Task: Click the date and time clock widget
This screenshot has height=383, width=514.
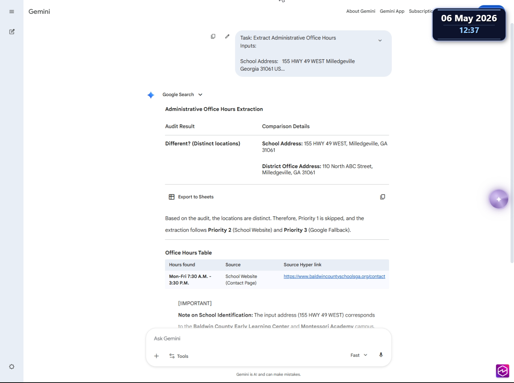Action: tap(469, 24)
